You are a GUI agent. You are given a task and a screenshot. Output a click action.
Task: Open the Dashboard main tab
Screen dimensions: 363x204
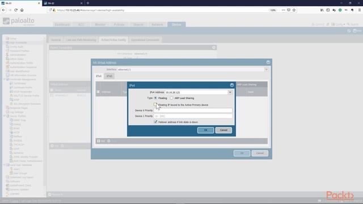tap(62, 24)
